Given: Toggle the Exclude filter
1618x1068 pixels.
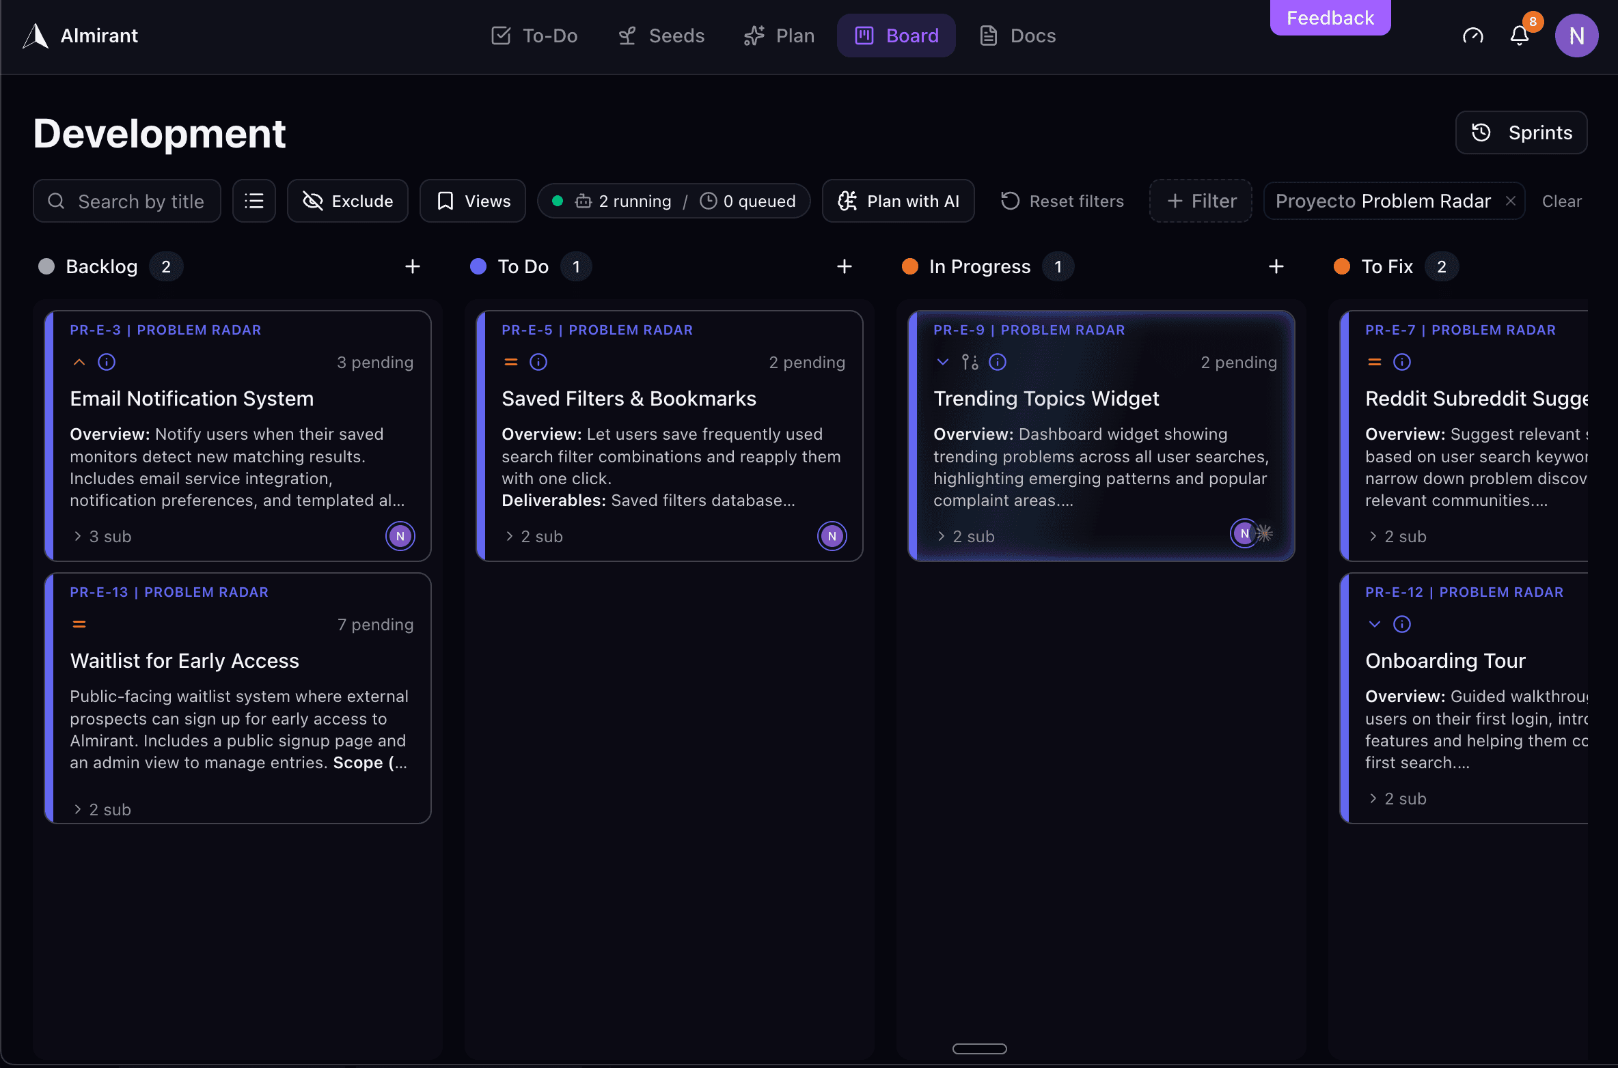Looking at the screenshot, I should coord(347,201).
